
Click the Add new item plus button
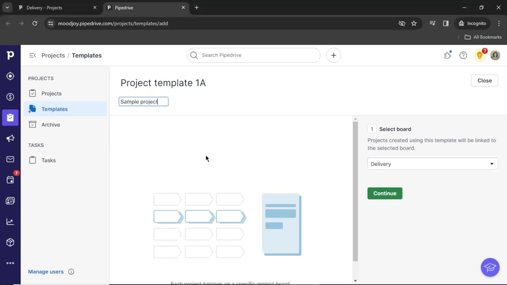[334, 55]
